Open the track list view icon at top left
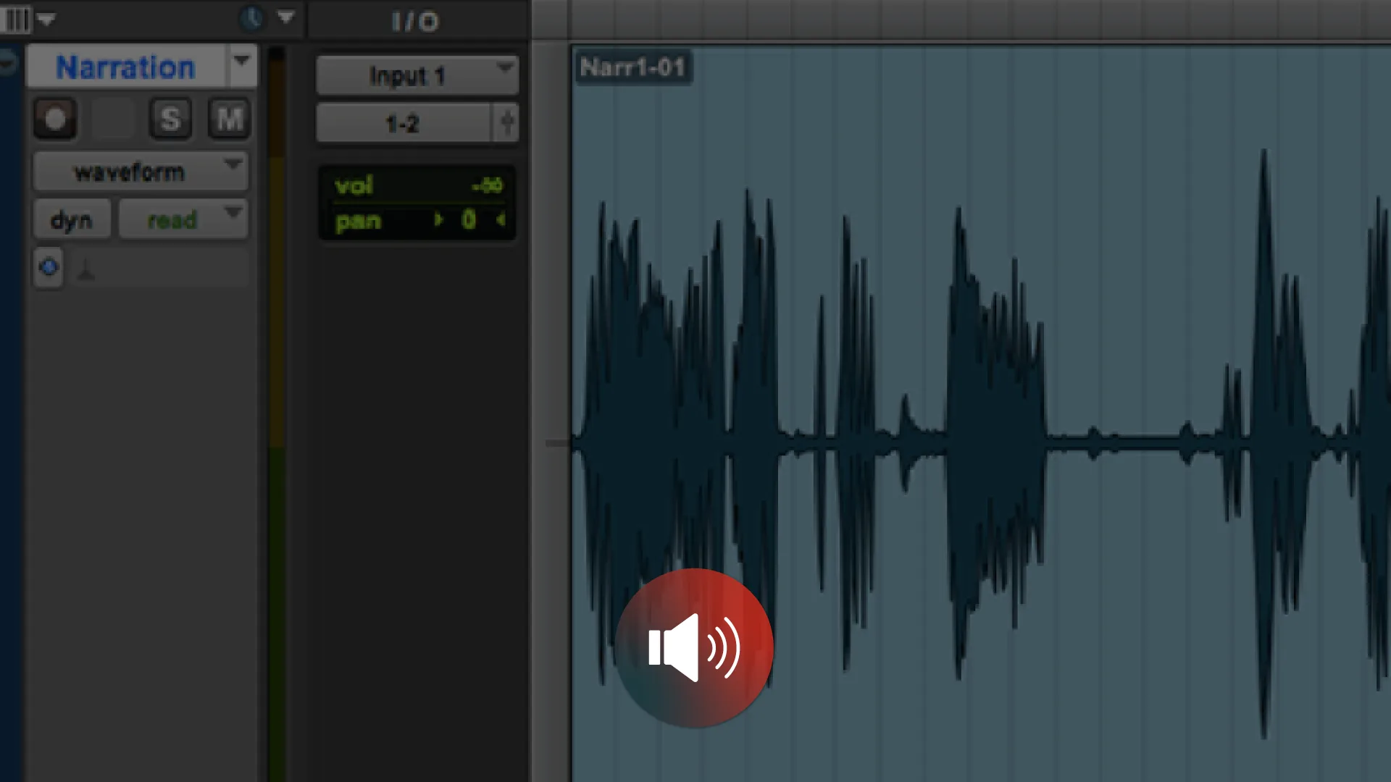Viewport: 1391px width, 782px height. pyautogui.click(x=16, y=19)
